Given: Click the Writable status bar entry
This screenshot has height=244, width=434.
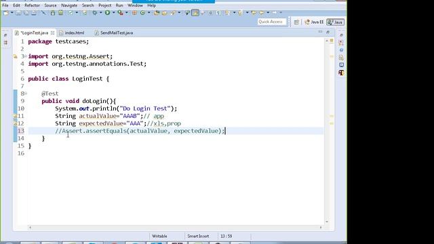Looking at the screenshot, I should (159, 236).
